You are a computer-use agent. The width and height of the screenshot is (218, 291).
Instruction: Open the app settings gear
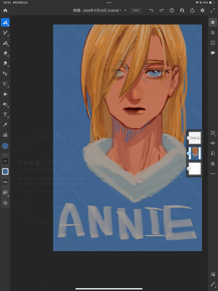[202, 10]
